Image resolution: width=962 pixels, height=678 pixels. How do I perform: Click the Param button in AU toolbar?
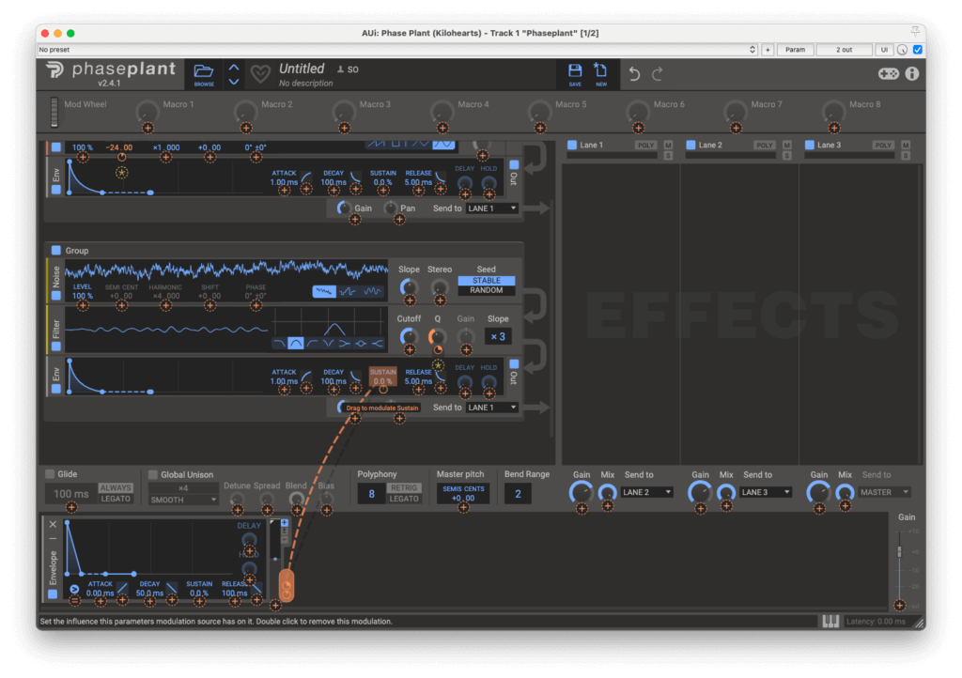795,50
